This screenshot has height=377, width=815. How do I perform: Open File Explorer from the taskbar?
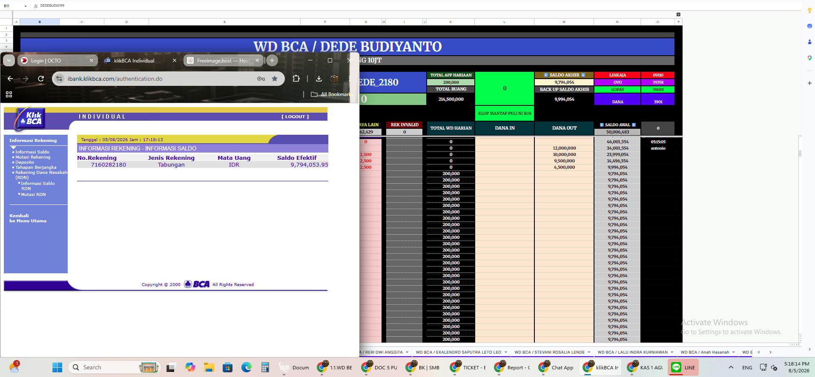click(x=209, y=367)
